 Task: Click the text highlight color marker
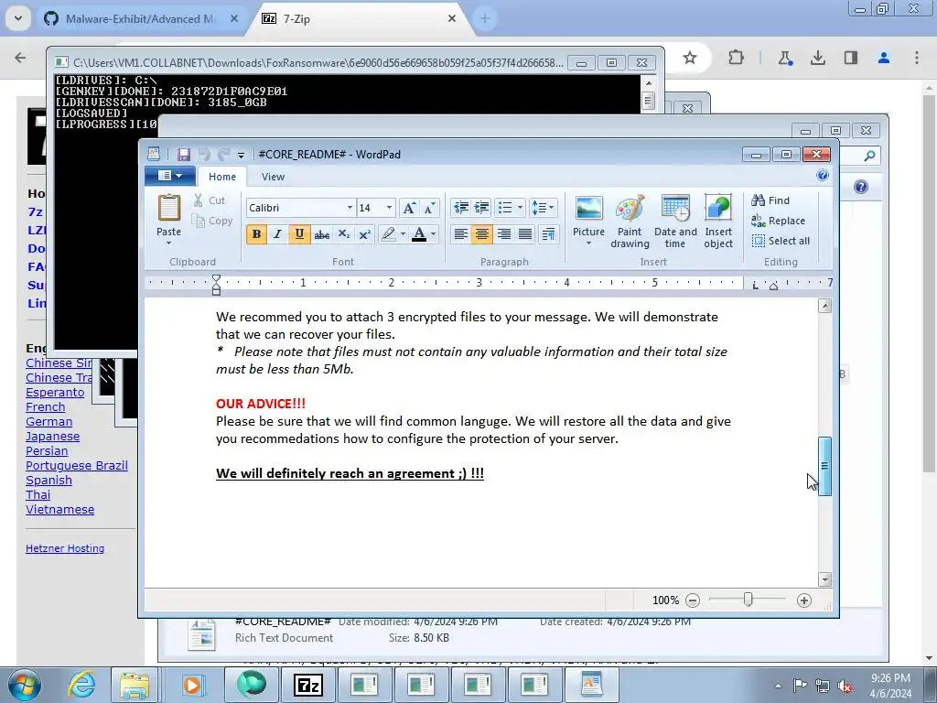[388, 233]
